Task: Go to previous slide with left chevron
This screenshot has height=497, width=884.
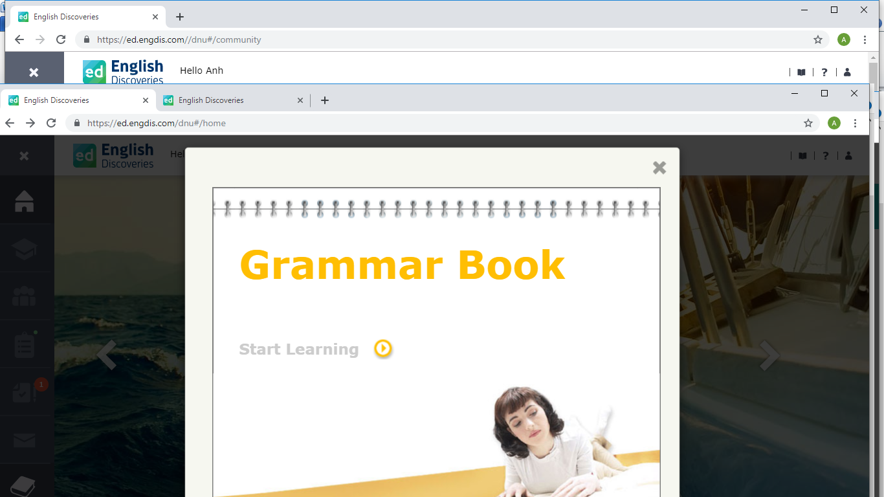Action: [x=106, y=355]
